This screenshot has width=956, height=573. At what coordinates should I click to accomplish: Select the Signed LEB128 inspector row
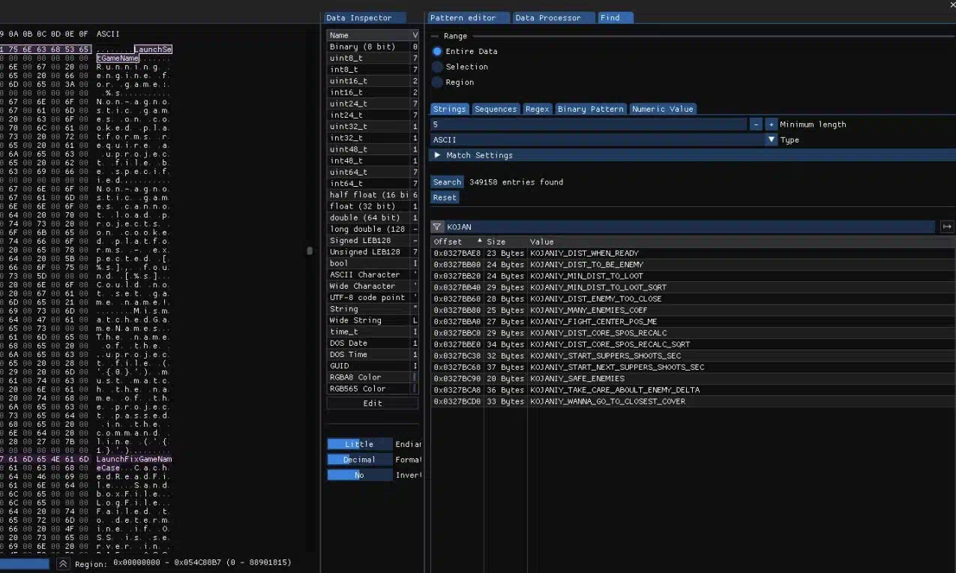click(373, 241)
